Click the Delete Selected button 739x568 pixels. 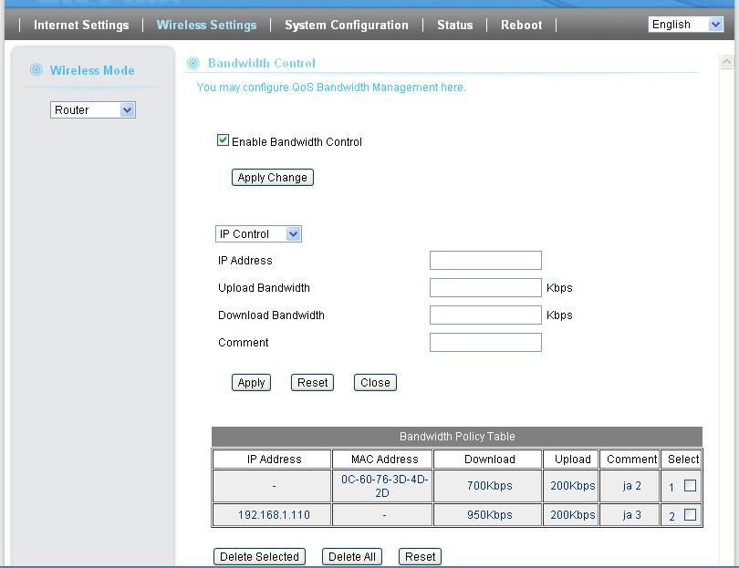(259, 557)
